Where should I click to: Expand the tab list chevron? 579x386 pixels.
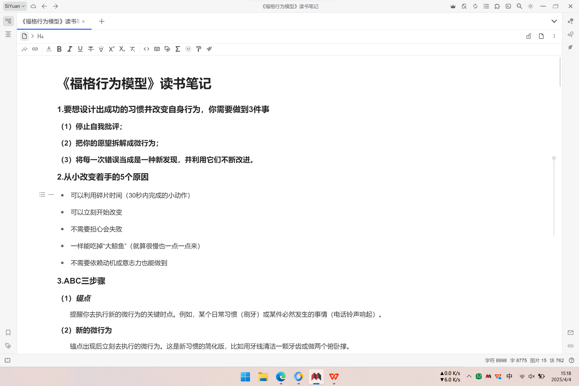(x=554, y=21)
